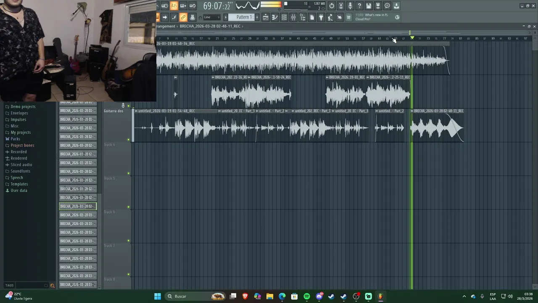Click the untitled_2026-03-19 01-54-48_REC clip

pyautogui.click(x=175, y=125)
